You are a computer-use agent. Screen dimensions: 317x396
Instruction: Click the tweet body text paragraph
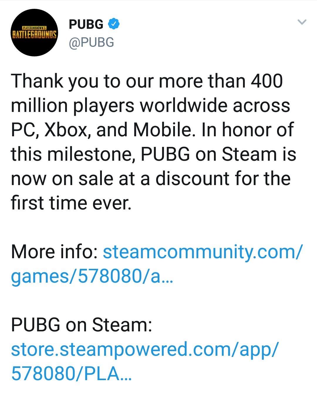point(153,141)
